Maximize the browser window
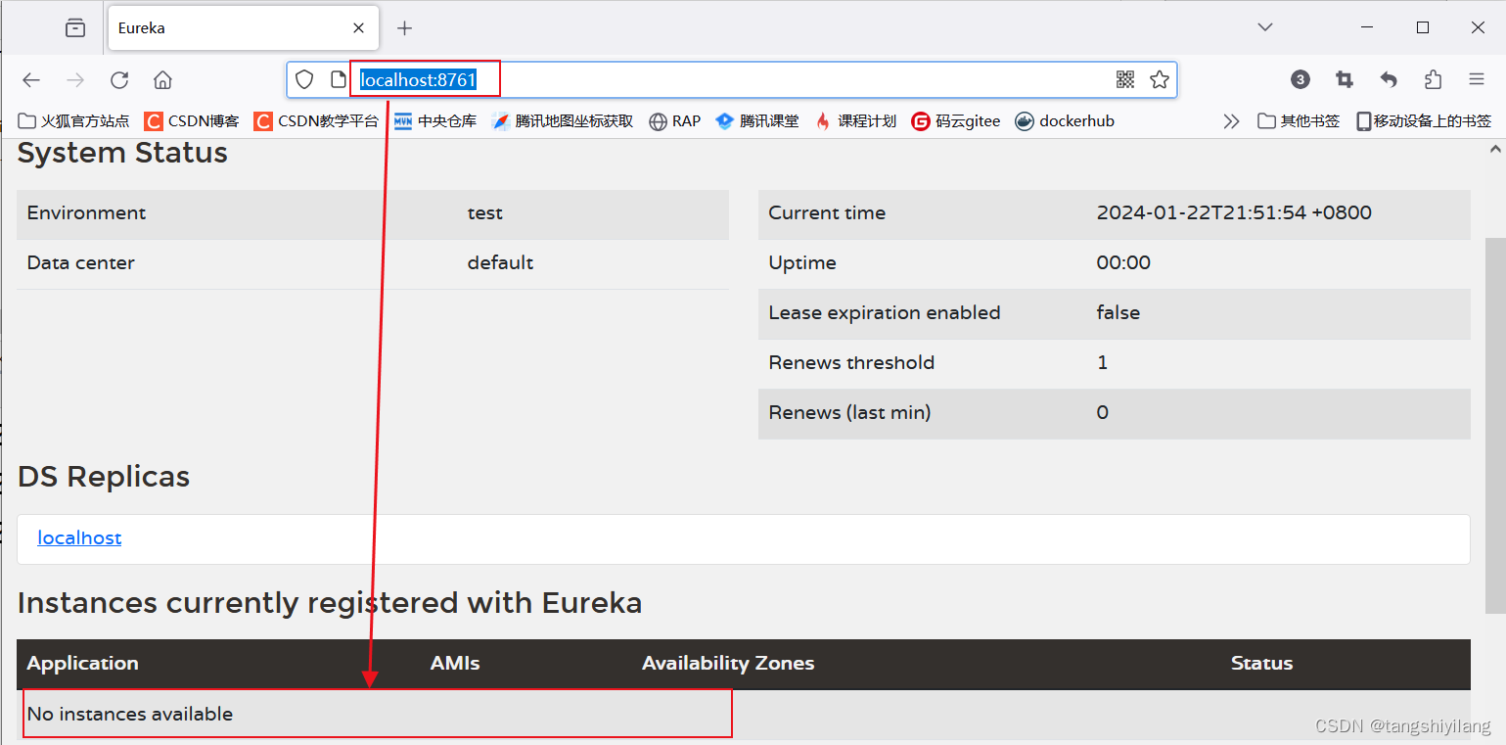This screenshot has height=745, width=1506. click(1423, 27)
